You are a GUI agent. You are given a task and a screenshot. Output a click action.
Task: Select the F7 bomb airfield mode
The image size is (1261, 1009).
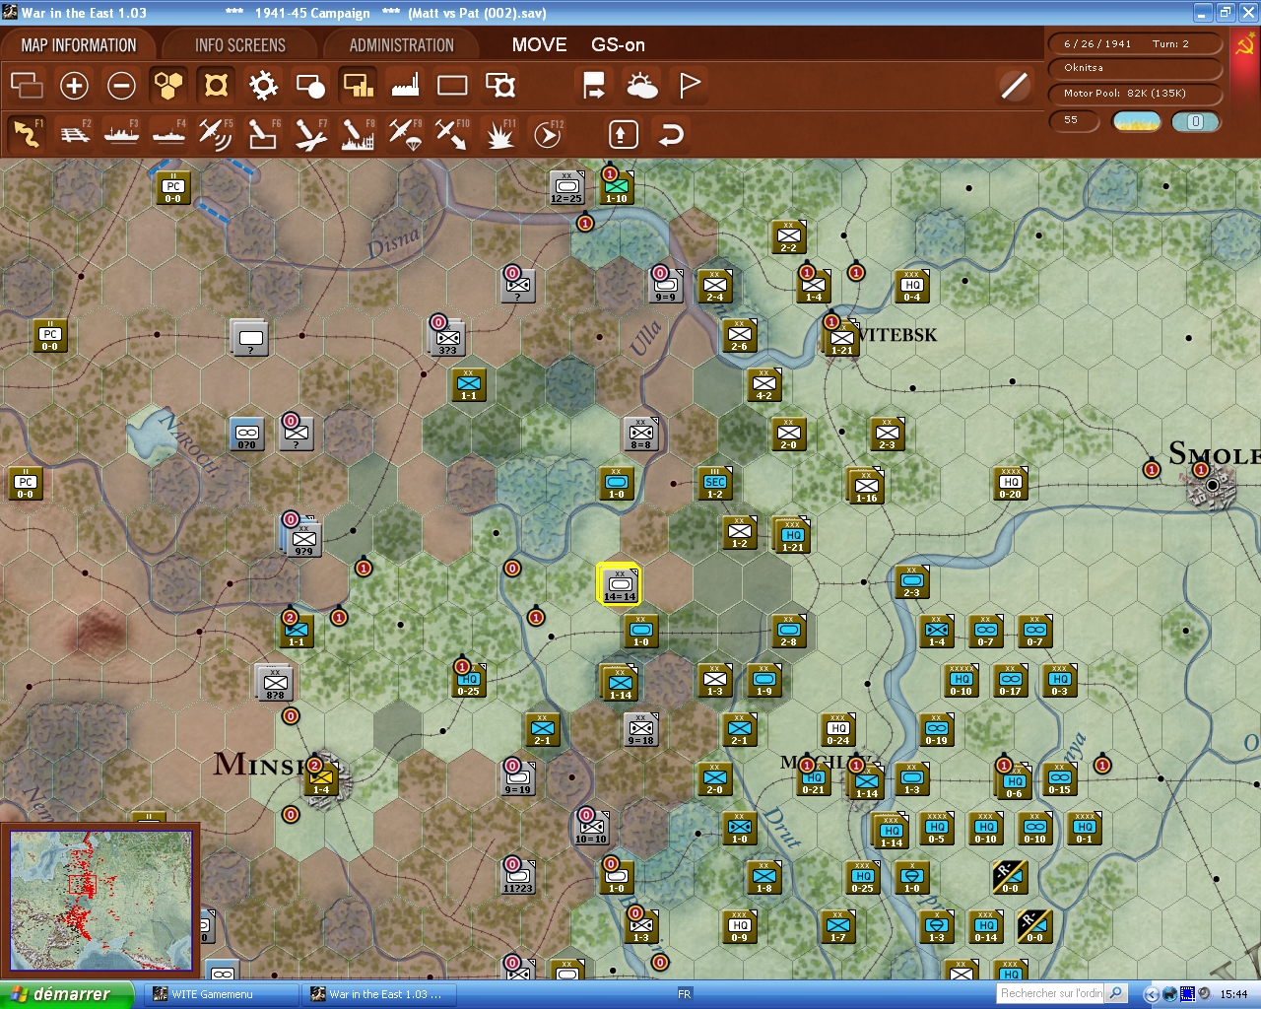(310, 134)
